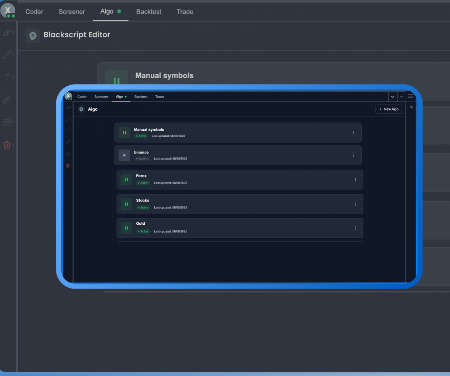450x376 pixels.
Task: Start the binance algo with play button
Action: pyautogui.click(x=125, y=155)
